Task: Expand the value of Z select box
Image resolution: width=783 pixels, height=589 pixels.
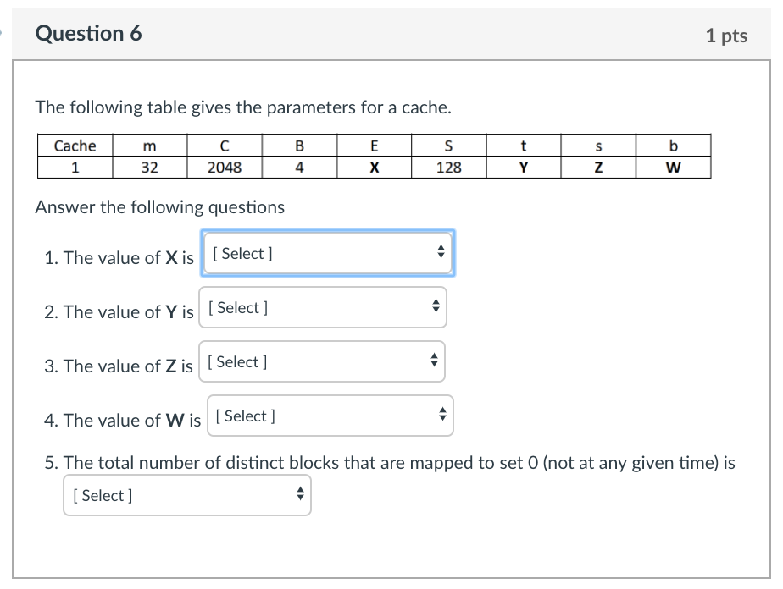Action: [321, 362]
